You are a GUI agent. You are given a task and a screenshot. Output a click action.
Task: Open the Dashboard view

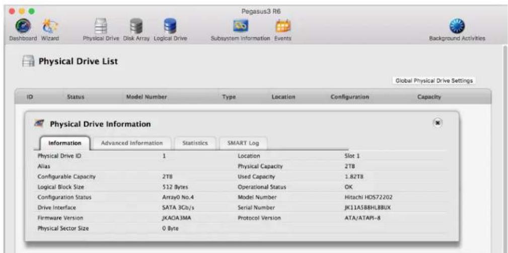coord(23,30)
